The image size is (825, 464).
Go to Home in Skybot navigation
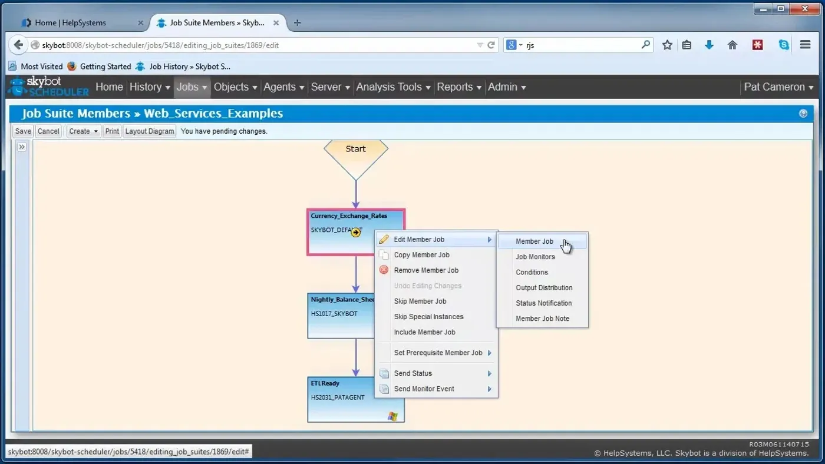click(109, 87)
